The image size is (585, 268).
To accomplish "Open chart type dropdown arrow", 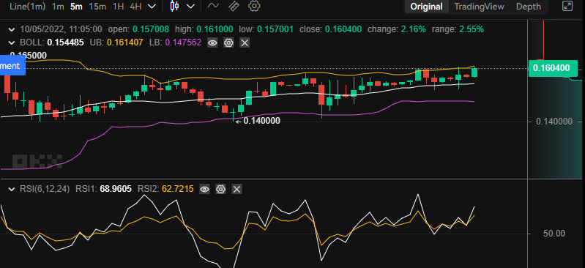I will click(x=190, y=7).
